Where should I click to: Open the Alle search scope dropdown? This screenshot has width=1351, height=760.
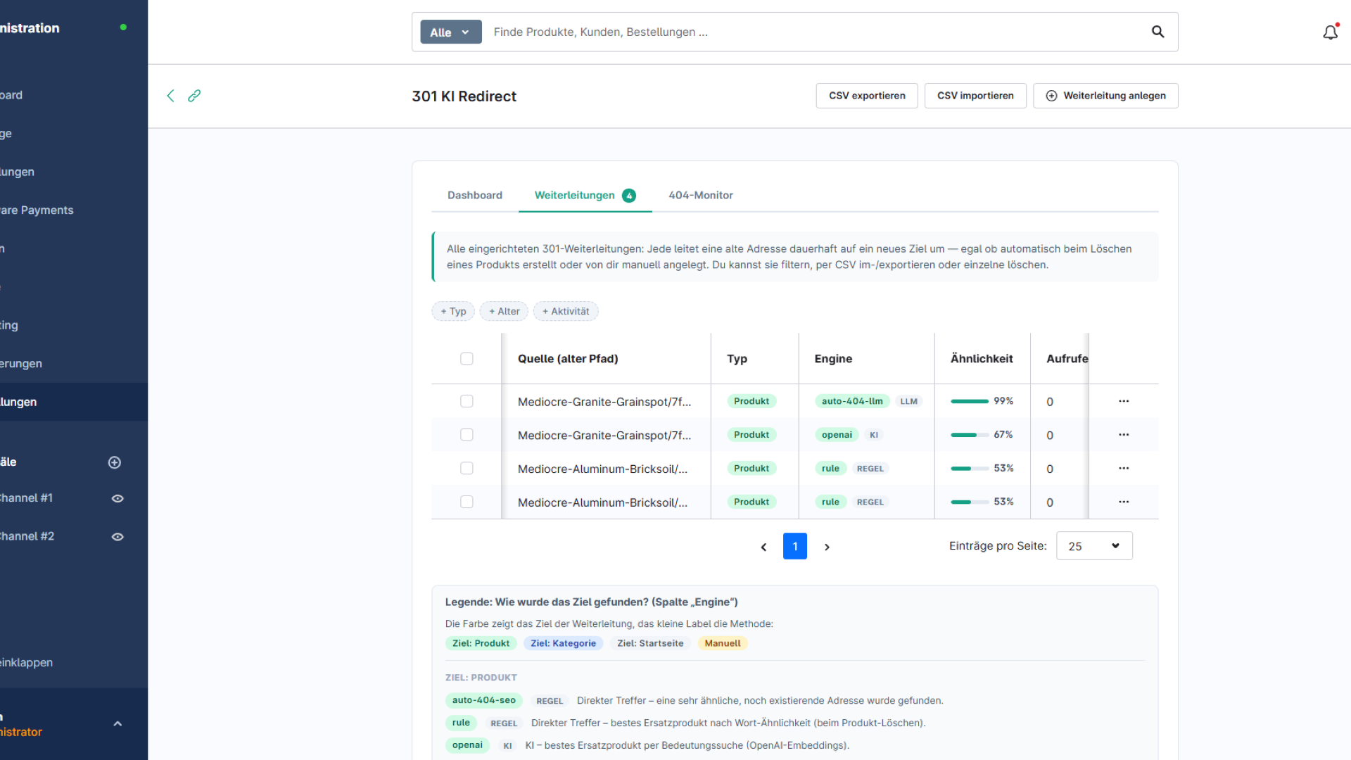point(450,32)
